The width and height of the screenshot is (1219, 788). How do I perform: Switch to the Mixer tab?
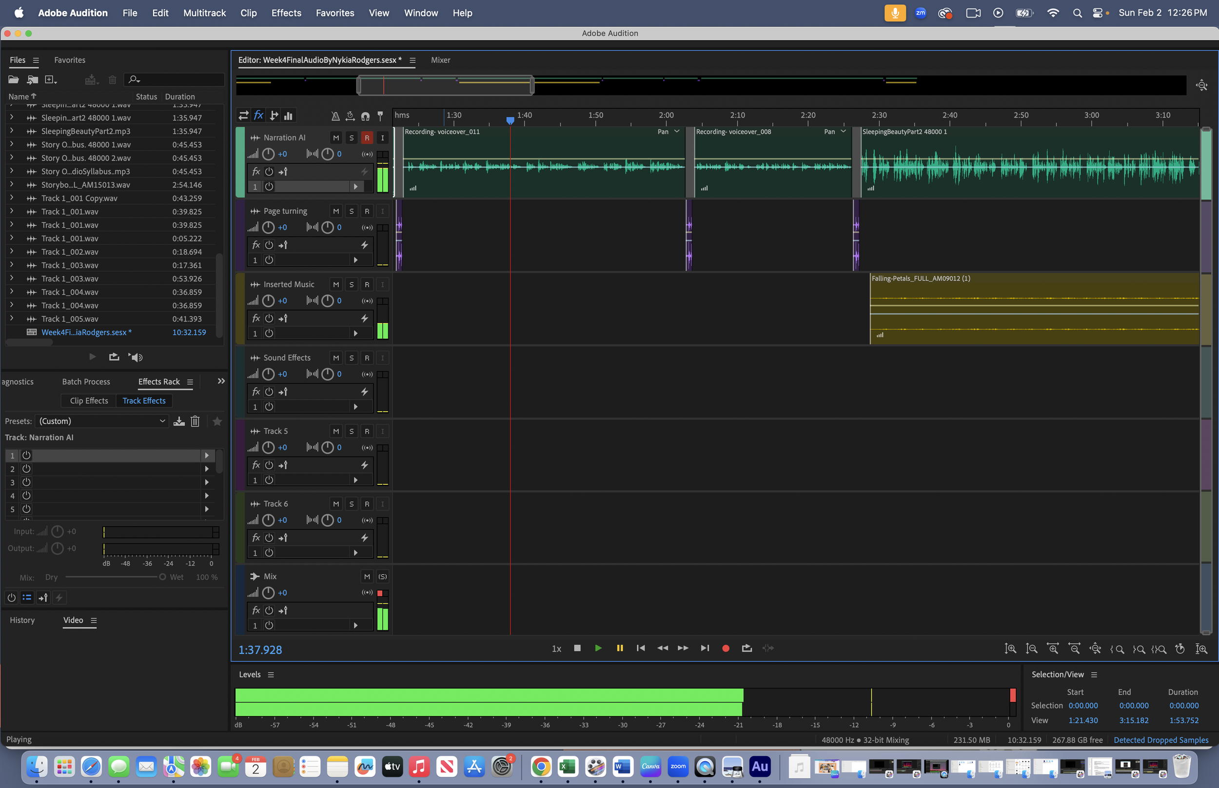click(440, 60)
